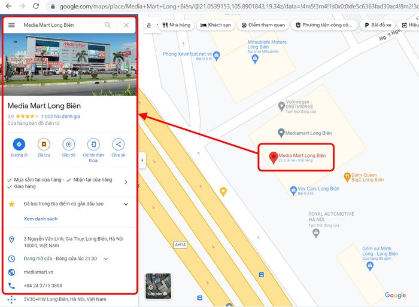
Task: Expand the opening hours dropdown
Action: point(106,259)
